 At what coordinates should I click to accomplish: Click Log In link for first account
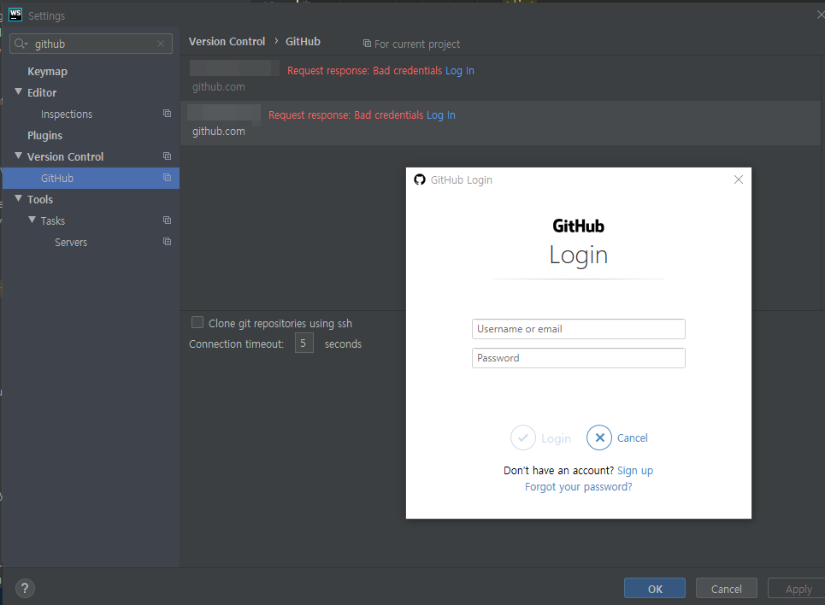[460, 70]
